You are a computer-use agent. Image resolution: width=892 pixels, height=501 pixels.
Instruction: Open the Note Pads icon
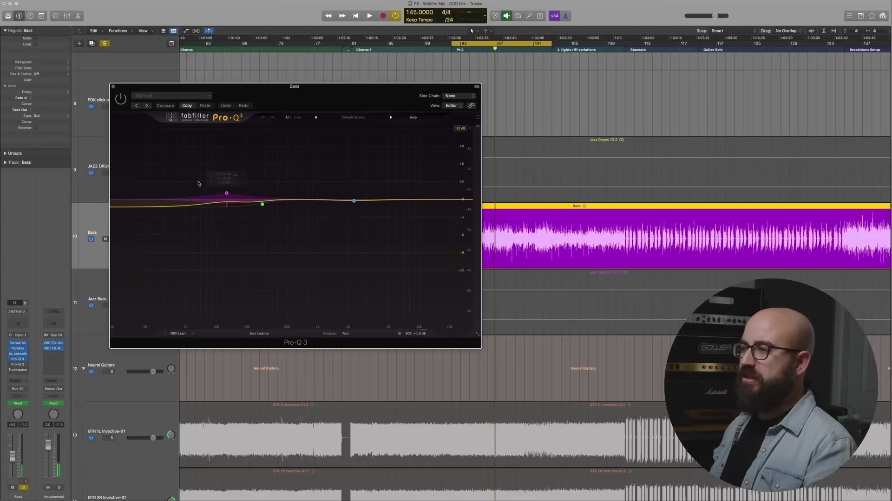860,16
